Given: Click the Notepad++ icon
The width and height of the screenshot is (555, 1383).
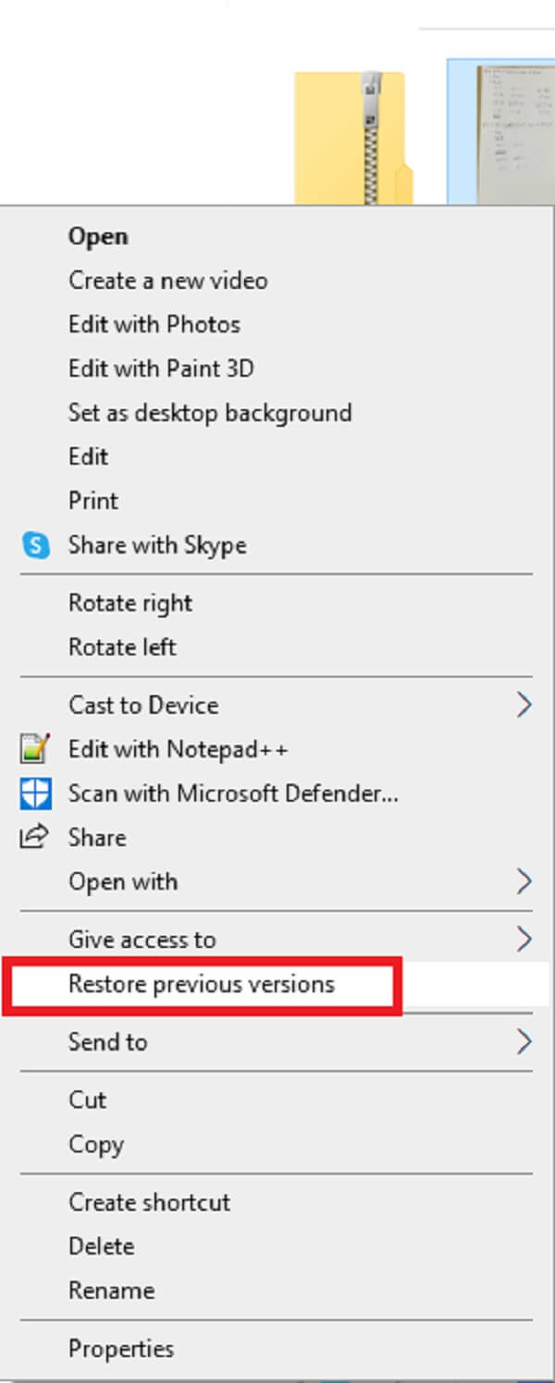Looking at the screenshot, I should [34, 749].
